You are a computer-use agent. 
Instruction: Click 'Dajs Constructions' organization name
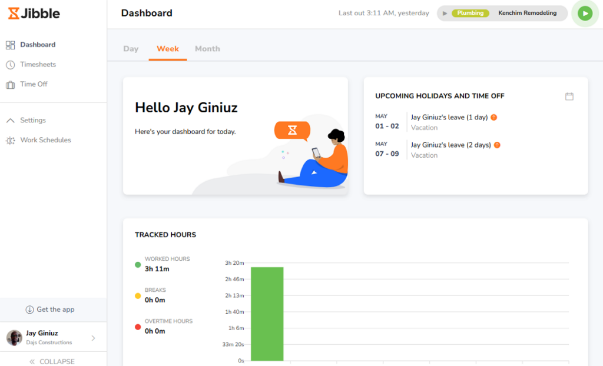(49, 342)
